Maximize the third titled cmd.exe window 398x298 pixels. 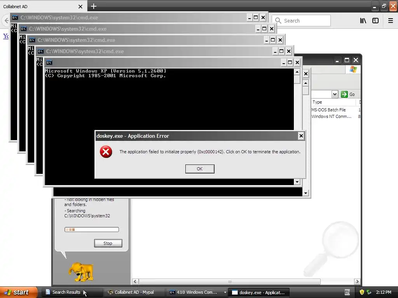pyautogui.click(x=273, y=40)
